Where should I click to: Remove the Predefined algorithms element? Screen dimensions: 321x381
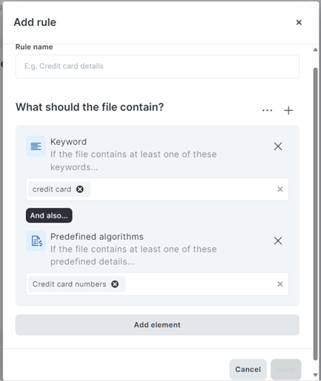278,241
